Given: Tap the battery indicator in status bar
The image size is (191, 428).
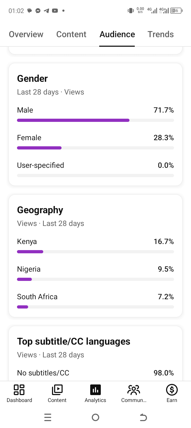Looking at the screenshot, I should point(176,11).
